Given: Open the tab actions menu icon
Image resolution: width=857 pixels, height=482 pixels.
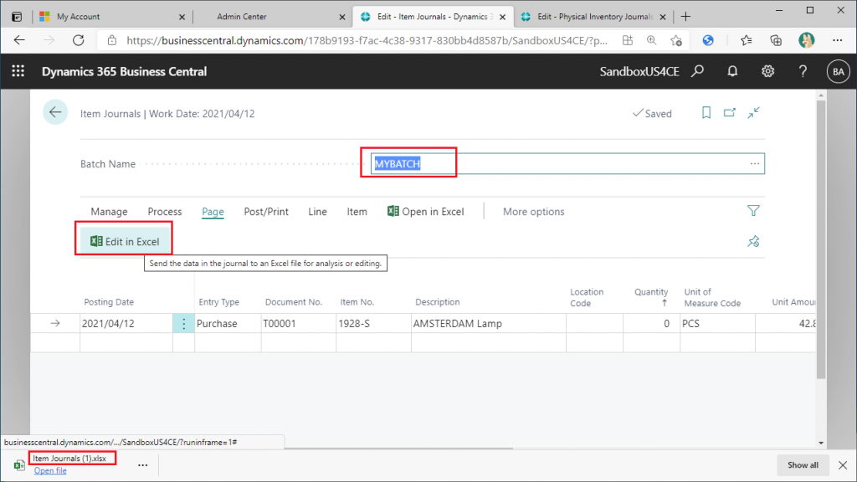Looking at the screenshot, I should click(17, 17).
